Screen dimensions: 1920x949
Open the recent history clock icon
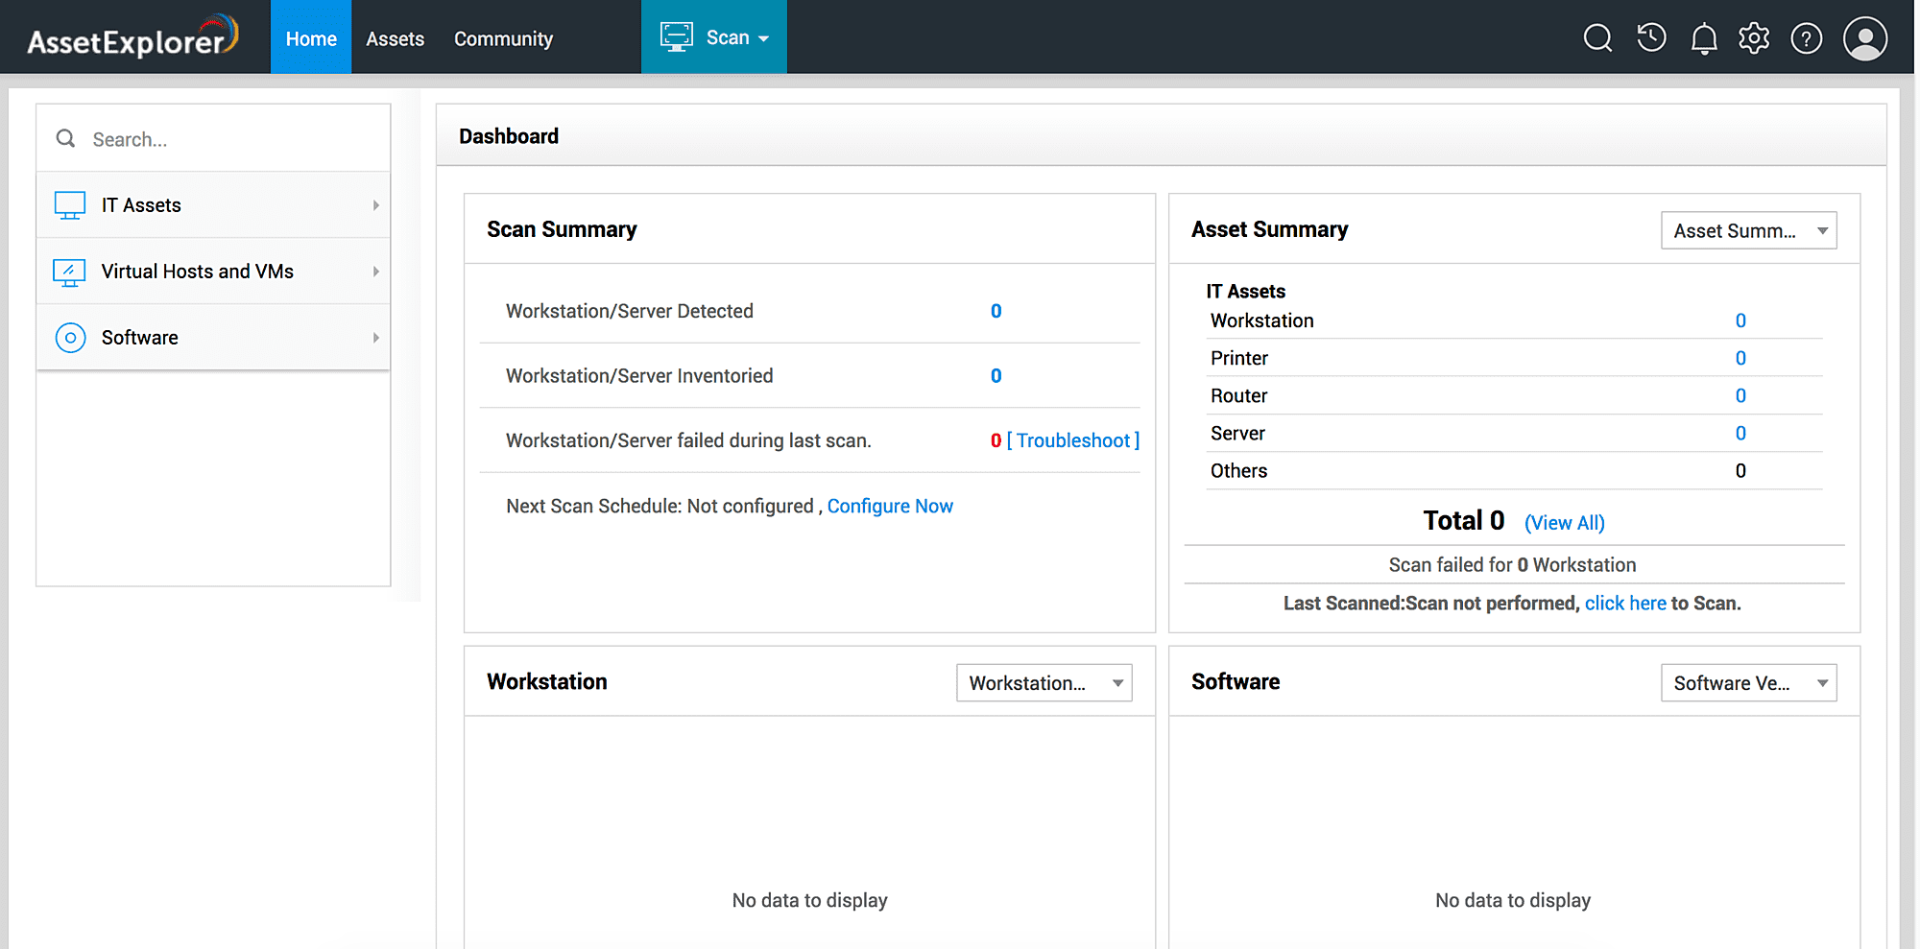tap(1651, 38)
